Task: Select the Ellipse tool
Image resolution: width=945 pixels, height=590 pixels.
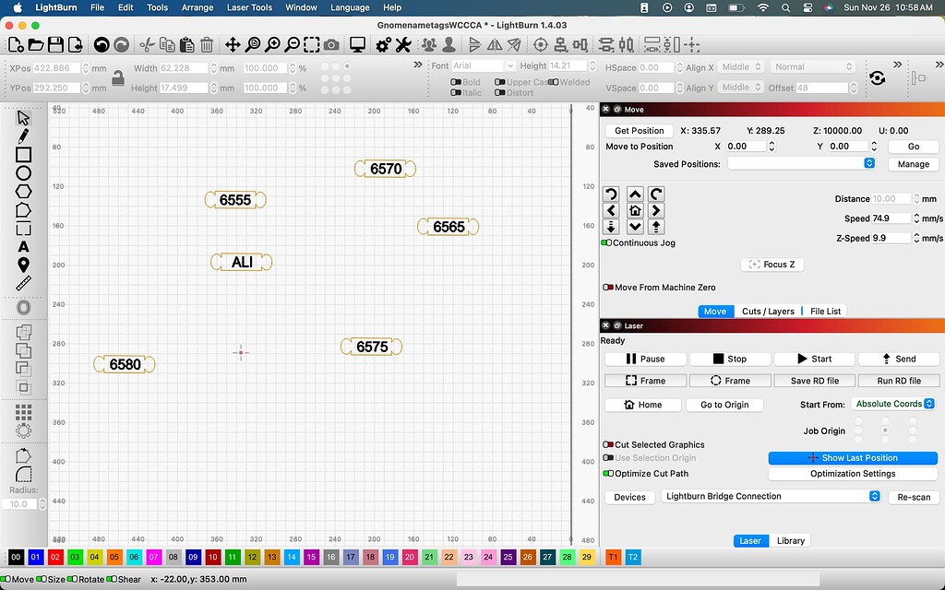Action: pos(23,172)
